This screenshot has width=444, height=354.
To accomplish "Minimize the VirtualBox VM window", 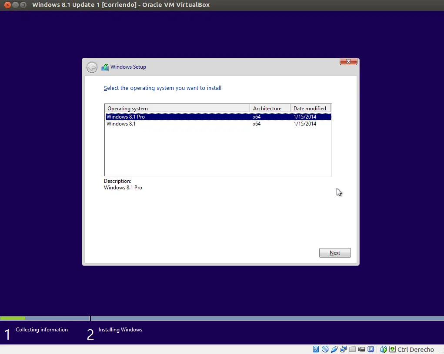I will click(16, 5).
